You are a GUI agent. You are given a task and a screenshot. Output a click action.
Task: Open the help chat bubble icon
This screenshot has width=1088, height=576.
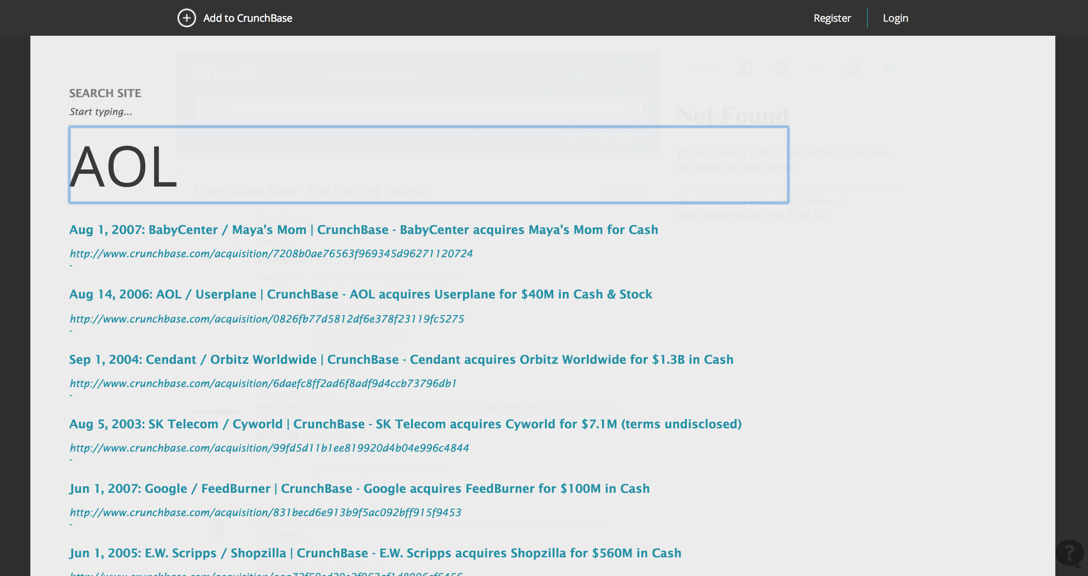(x=1069, y=552)
